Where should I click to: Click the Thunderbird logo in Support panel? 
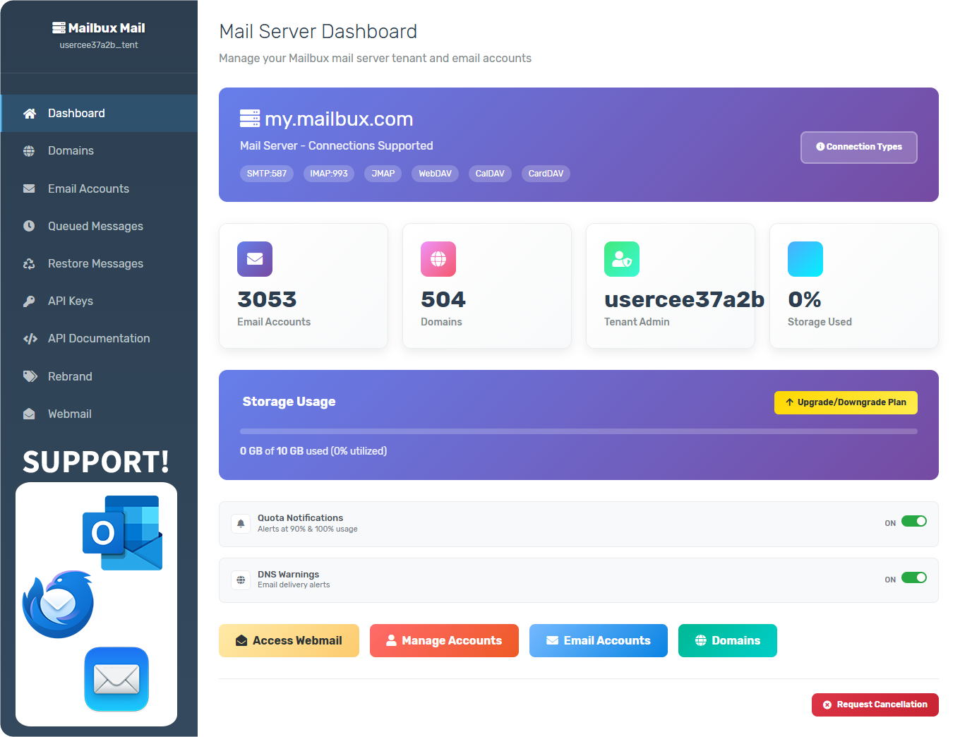[58, 604]
